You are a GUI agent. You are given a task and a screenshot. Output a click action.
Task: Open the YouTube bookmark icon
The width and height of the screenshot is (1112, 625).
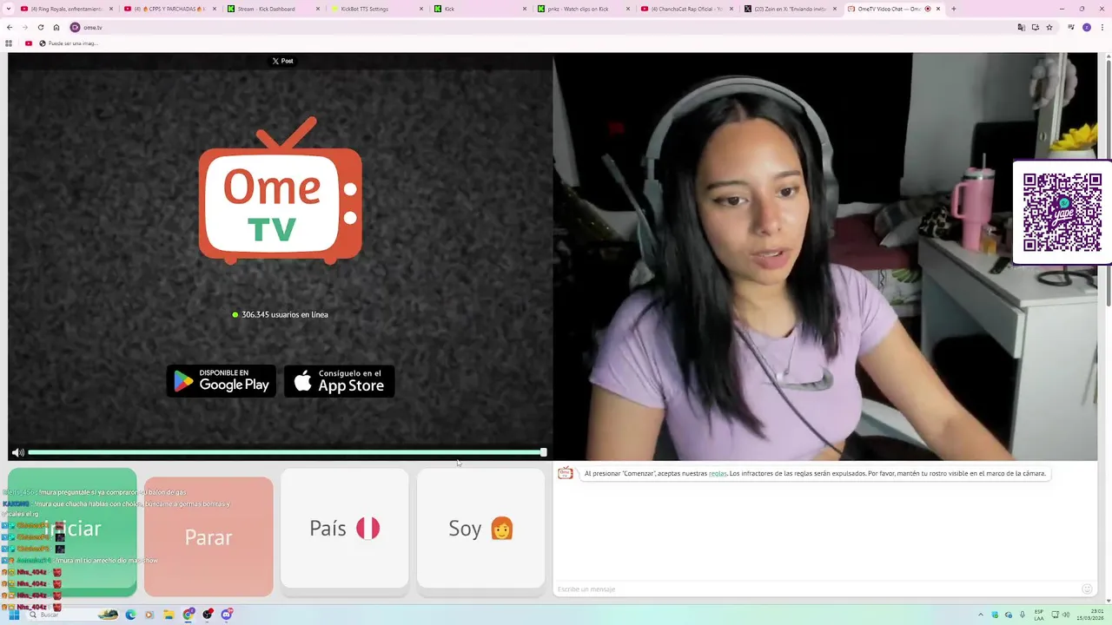[x=29, y=43]
